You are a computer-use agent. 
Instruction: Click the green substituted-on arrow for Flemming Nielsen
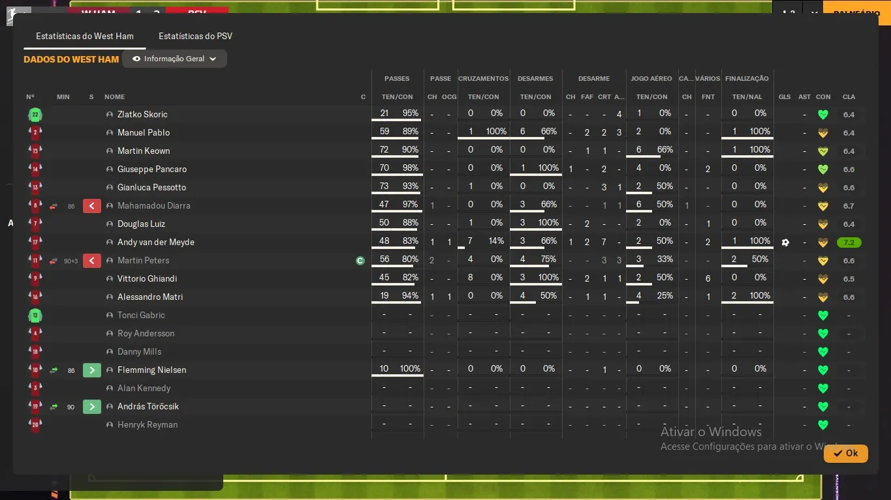[92, 370]
